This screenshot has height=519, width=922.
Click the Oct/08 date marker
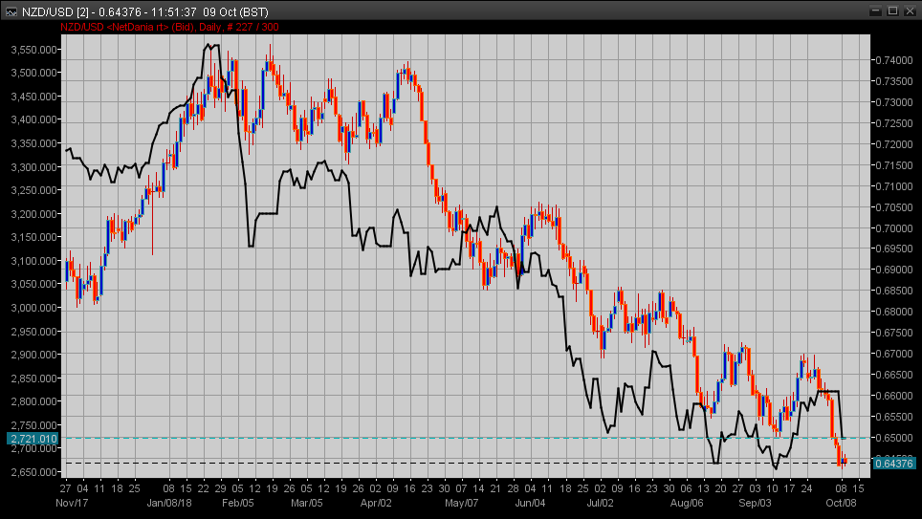click(843, 502)
